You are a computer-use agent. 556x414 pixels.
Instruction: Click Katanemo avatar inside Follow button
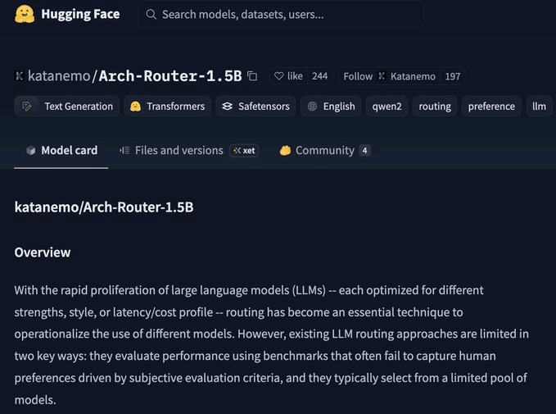pyautogui.click(x=382, y=76)
